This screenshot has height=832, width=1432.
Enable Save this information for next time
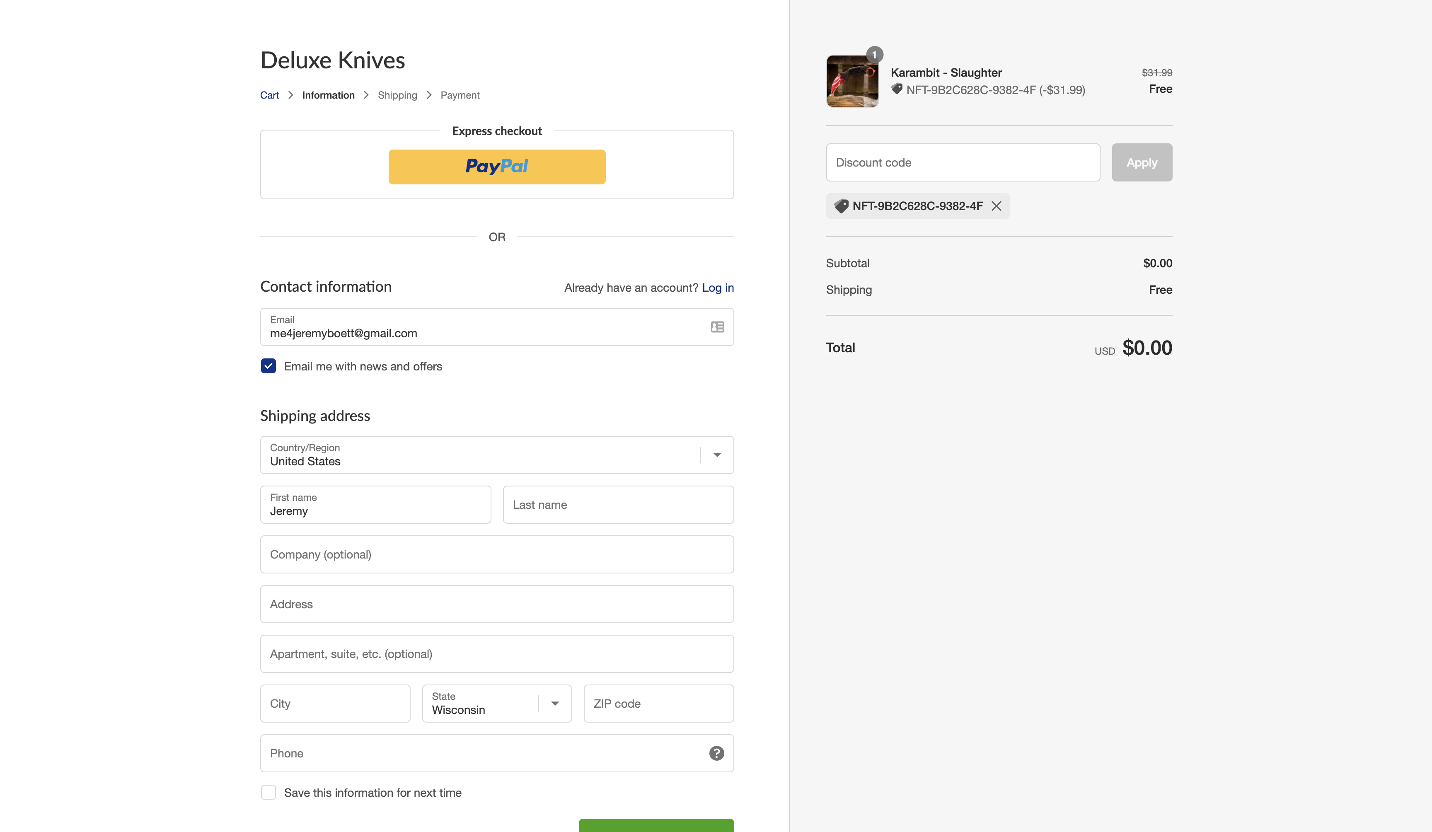tap(268, 792)
